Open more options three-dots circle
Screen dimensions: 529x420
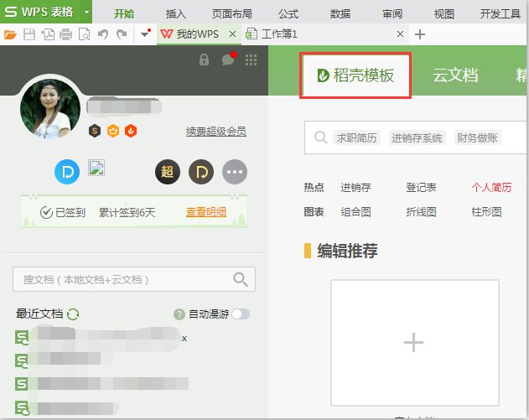[235, 172]
